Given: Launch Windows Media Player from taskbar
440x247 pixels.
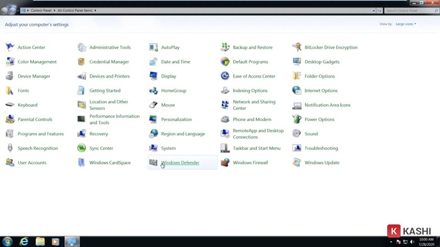Looking at the screenshot, I should [x=55, y=241].
